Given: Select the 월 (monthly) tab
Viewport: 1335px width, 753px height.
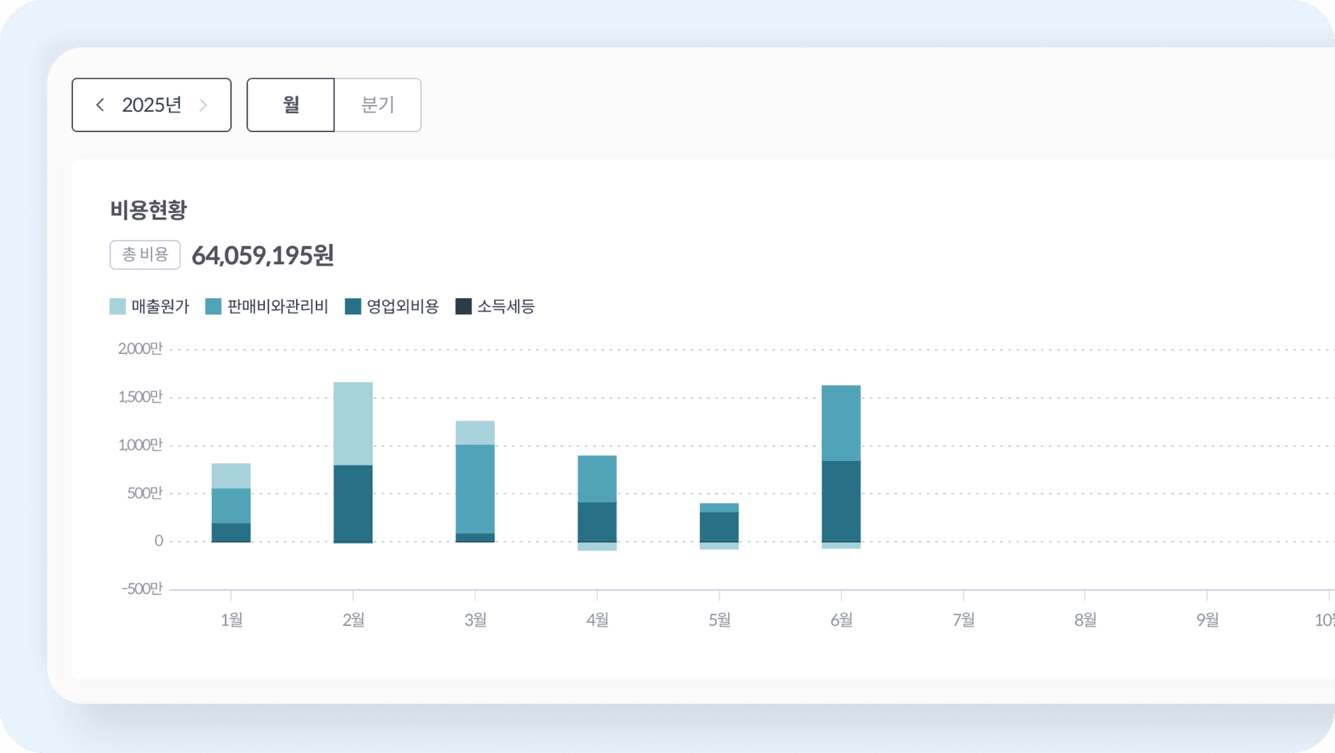Looking at the screenshot, I should tap(291, 105).
